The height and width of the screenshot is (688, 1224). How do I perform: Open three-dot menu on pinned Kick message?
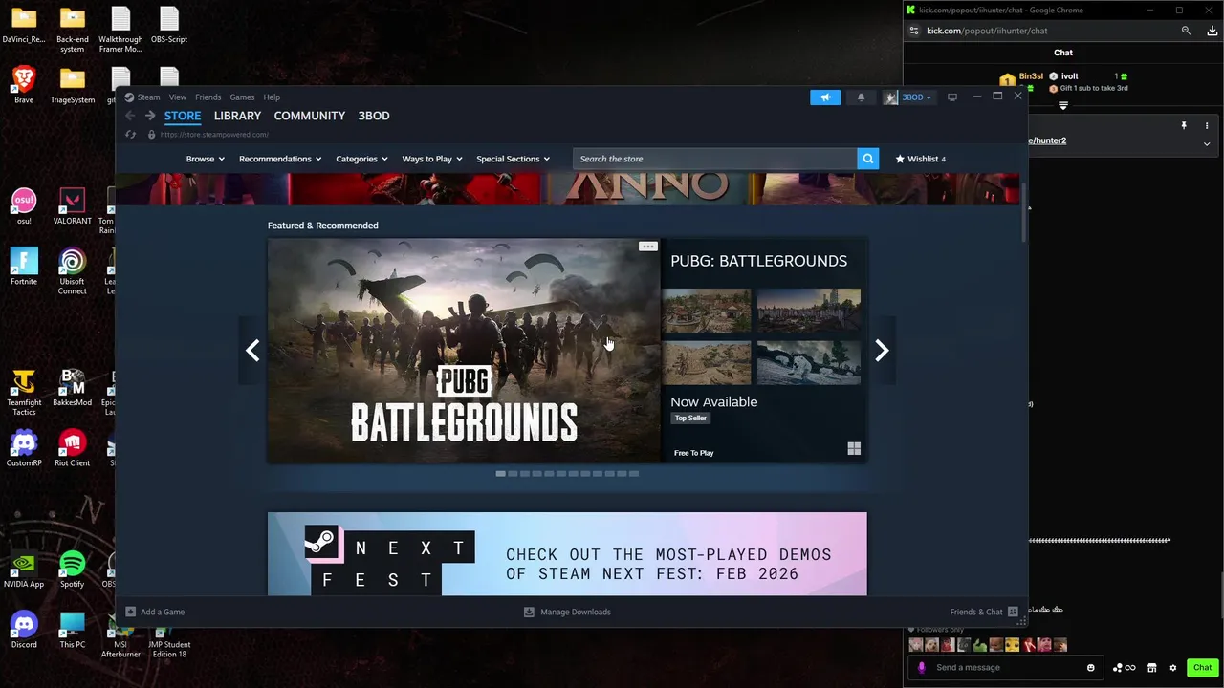click(1207, 126)
